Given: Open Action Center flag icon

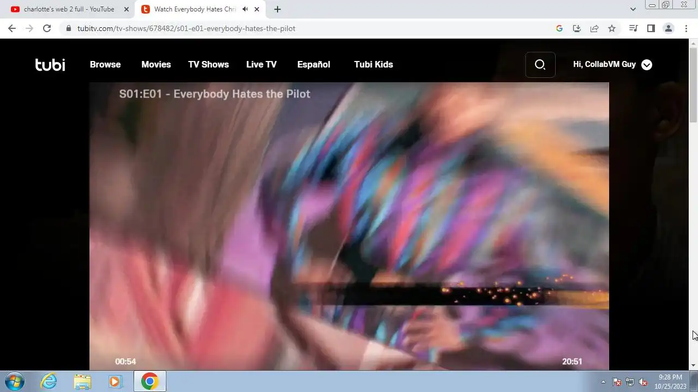Looking at the screenshot, I should tap(617, 382).
